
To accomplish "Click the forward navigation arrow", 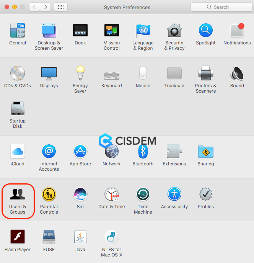I will tap(46, 7).
